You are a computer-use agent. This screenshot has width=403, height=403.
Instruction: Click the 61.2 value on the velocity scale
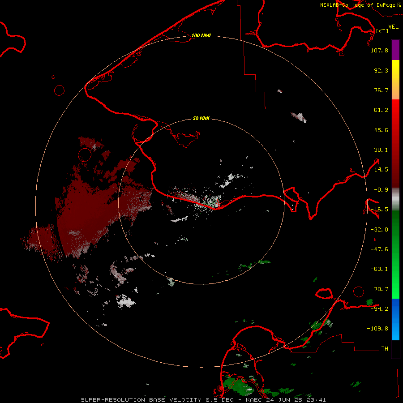(381, 110)
